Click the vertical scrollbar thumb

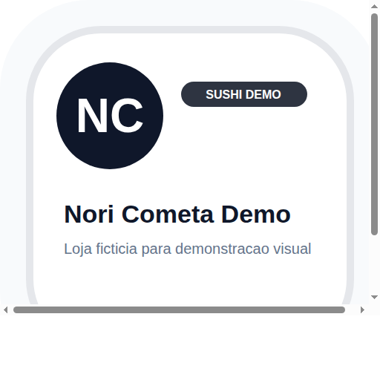coord(374,124)
